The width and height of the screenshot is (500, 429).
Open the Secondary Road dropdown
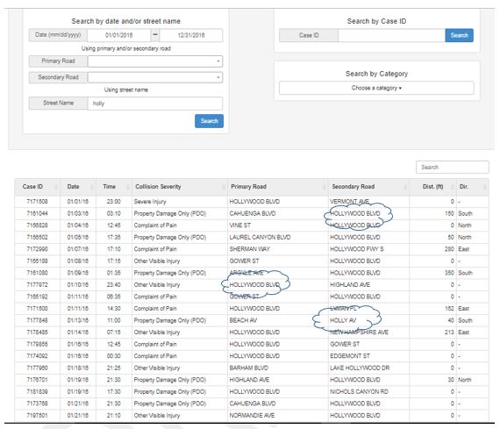[x=155, y=77]
